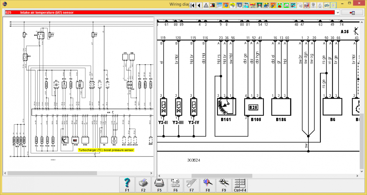
Task: Click the F9 magnifier button
Action: [x=224, y=185]
